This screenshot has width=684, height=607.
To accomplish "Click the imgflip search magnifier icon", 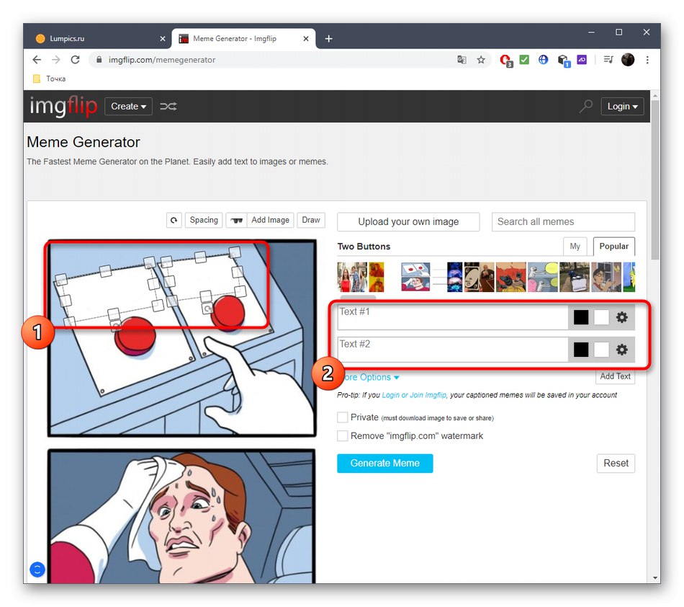I will (585, 106).
